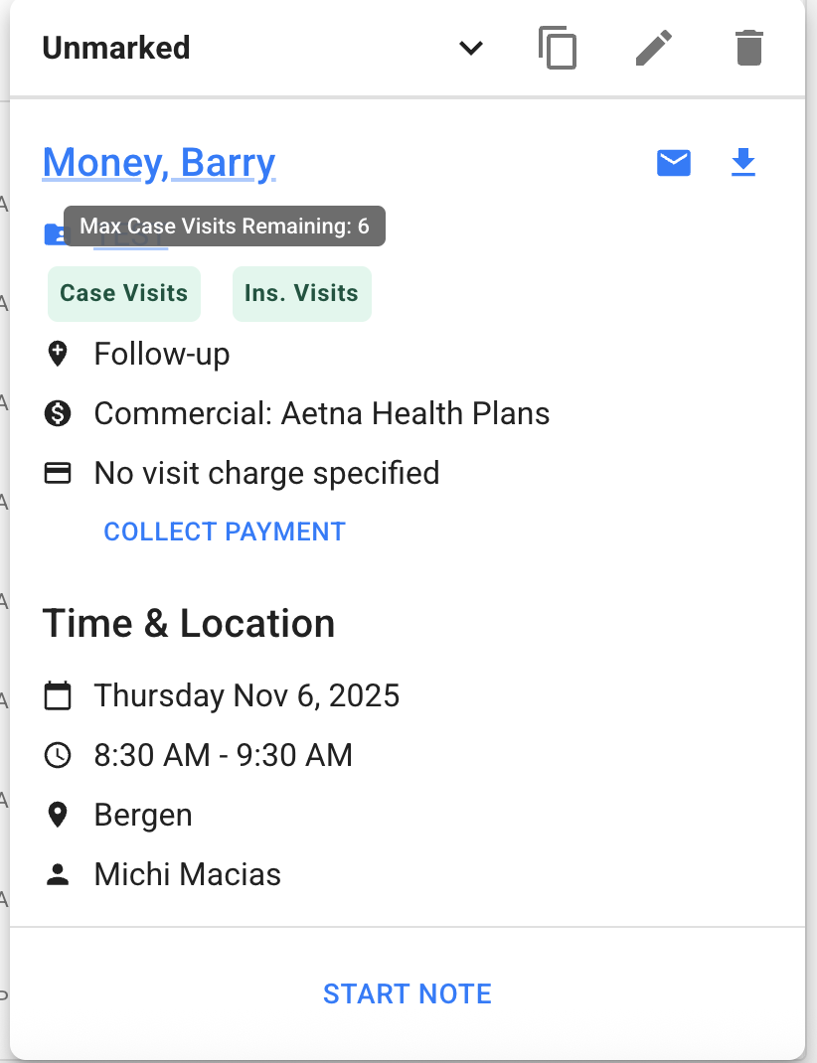Click the Max Case Visits Remaining tooltip

point(225,227)
